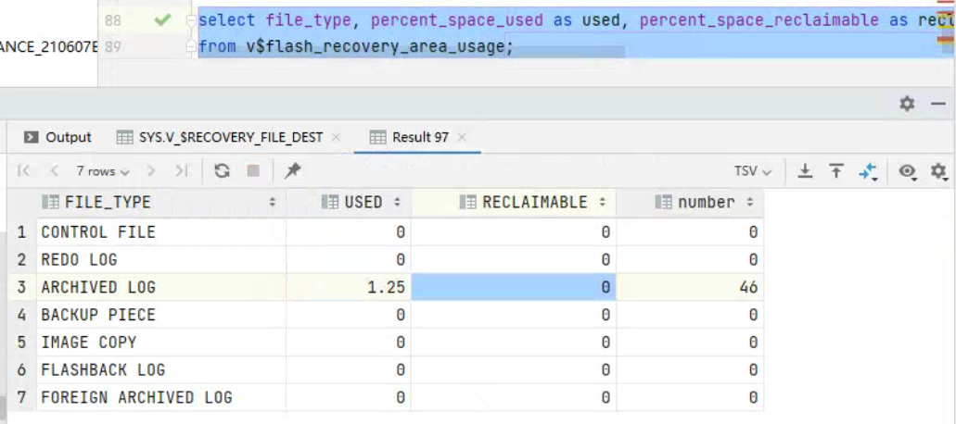Close the Result 97 tab

462,137
